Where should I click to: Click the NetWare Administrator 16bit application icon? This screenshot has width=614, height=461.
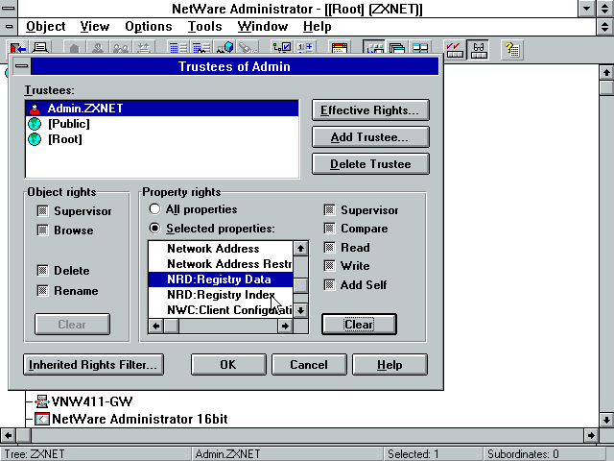(x=42, y=419)
